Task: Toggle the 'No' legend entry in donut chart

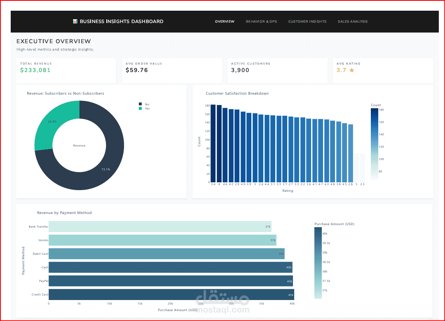Action: click(144, 104)
